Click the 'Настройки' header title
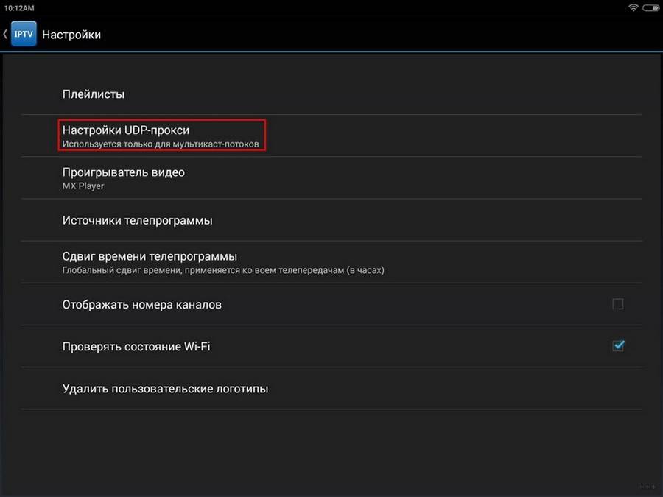This screenshot has height=497, width=663. (71, 35)
